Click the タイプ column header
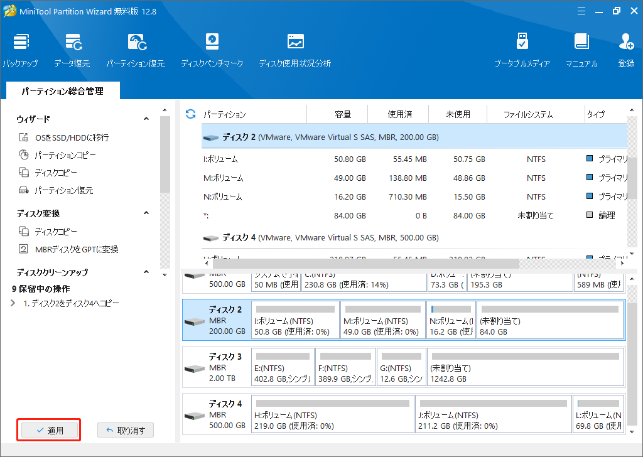Screen dimensions: 643x457 pyautogui.click(x=605, y=114)
